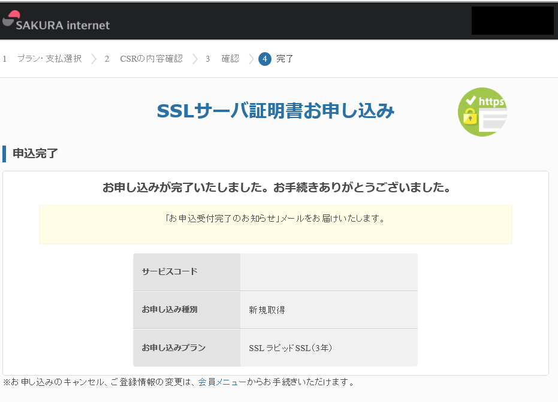Viewport: 558px width, 402px height.
Task: Click the empty サービスコード value cell
Action: pyautogui.click(x=329, y=272)
